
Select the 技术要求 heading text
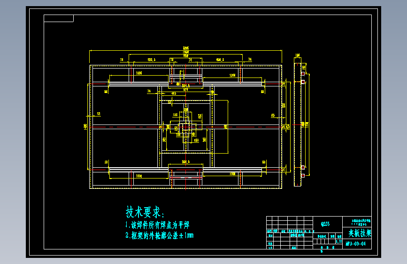[x=145, y=212]
